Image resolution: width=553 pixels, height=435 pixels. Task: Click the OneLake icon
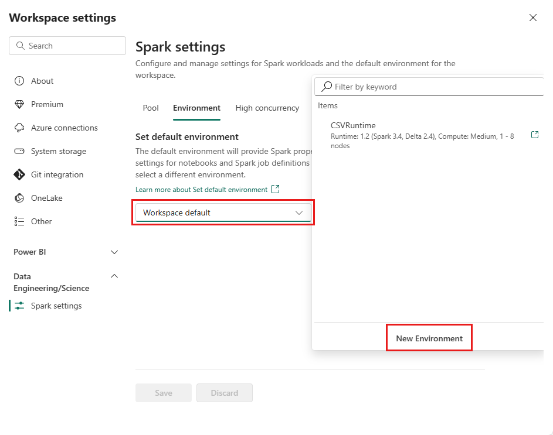click(x=19, y=198)
